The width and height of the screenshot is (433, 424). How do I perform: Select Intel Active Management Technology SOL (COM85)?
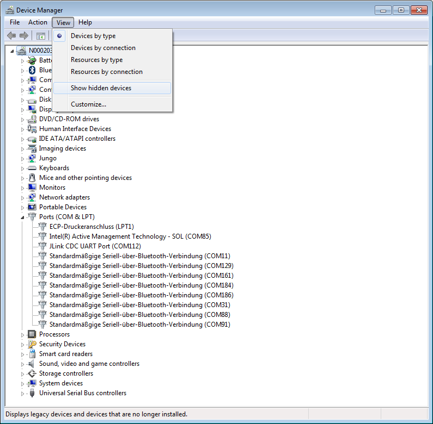(130, 236)
